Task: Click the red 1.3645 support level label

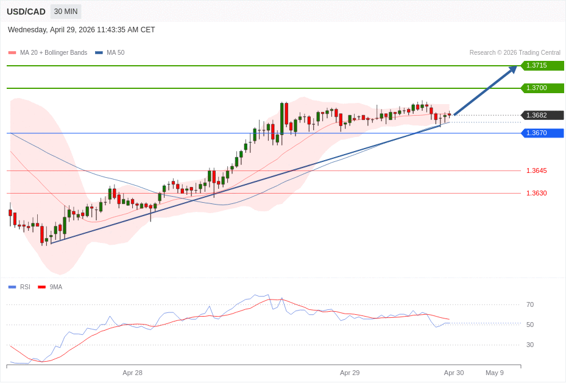Action: (536, 171)
